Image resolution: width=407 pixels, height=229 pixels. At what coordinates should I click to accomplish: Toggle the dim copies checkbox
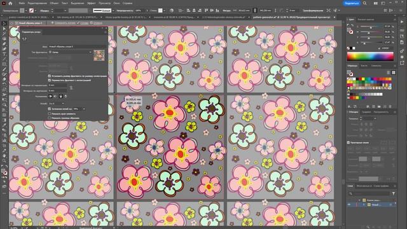pyautogui.click(x=50, y=109)
